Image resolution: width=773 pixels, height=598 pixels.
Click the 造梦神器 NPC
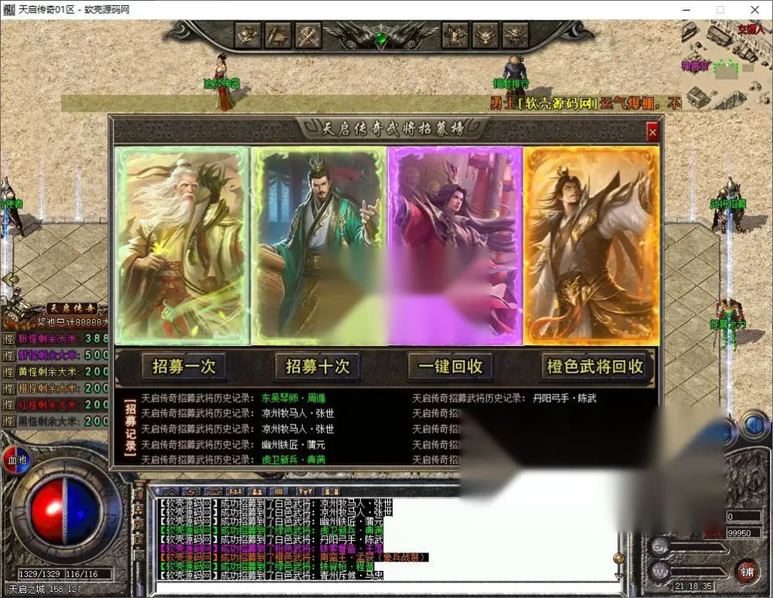(x=223, y=81)
